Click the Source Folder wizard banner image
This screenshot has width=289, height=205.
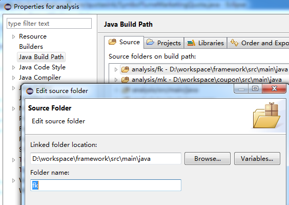coord(266,116)
